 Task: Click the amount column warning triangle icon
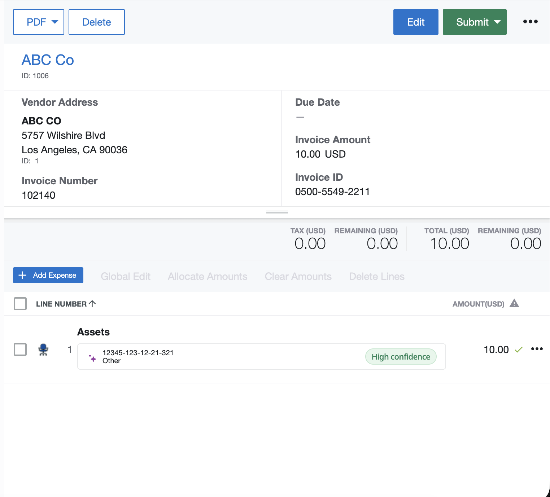[514, 303]
